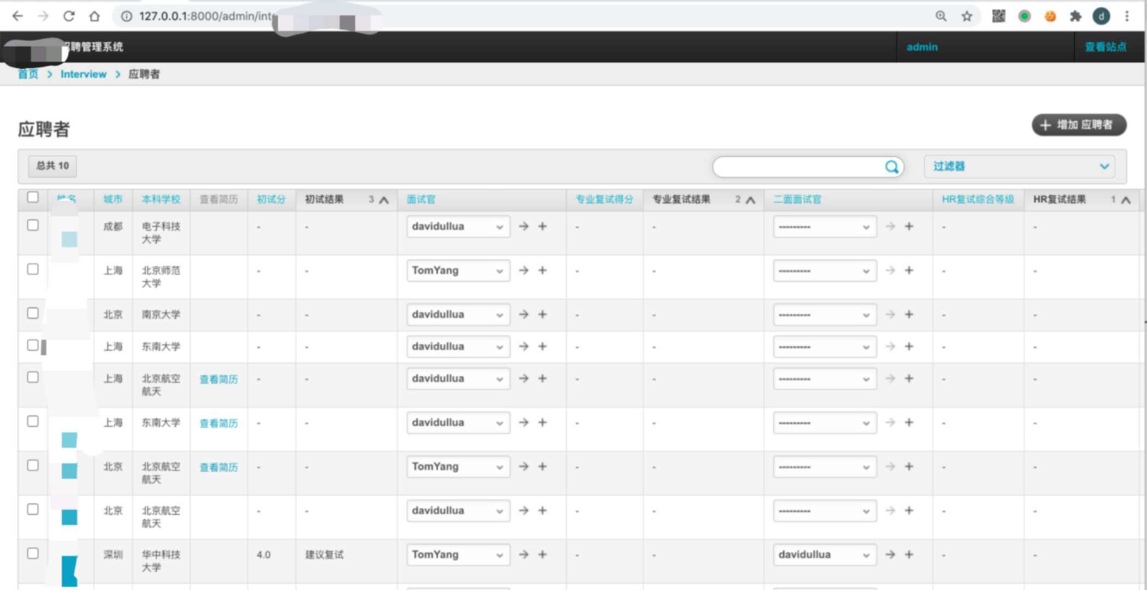The width and height of the screenshot is (1147, 590).
Task: Click the change arrow next to 面试官 in 成都 row
Action: pyautogui.click(x=523, y=226)
